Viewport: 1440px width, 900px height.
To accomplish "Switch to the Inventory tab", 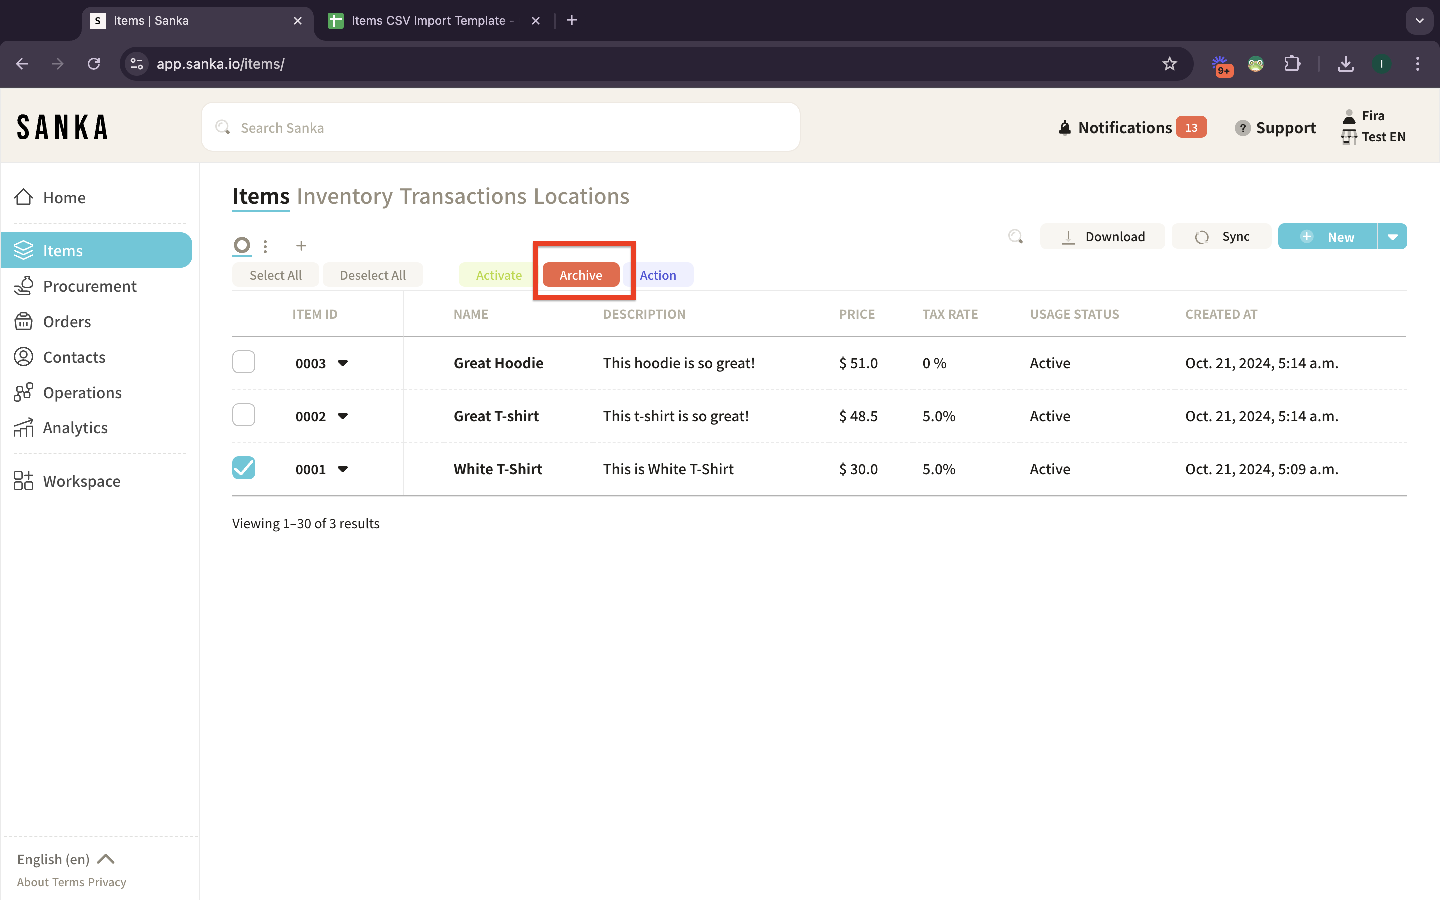I will (x=344, y=196).
